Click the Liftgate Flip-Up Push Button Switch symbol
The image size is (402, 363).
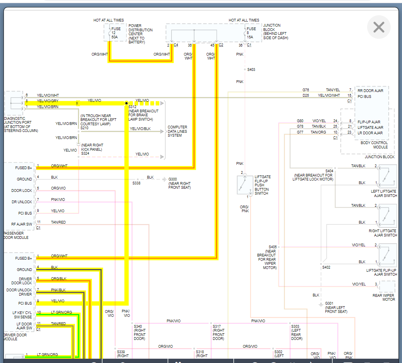(x=245, y=185)
